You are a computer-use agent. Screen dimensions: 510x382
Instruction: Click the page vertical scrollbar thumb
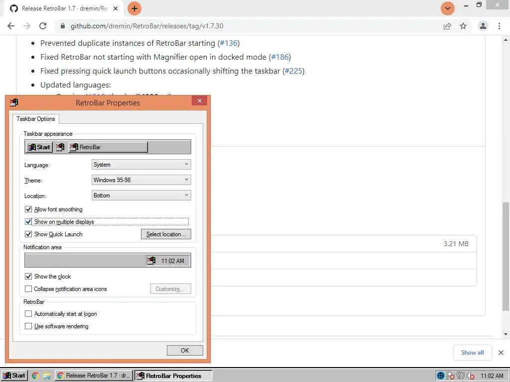506,257
